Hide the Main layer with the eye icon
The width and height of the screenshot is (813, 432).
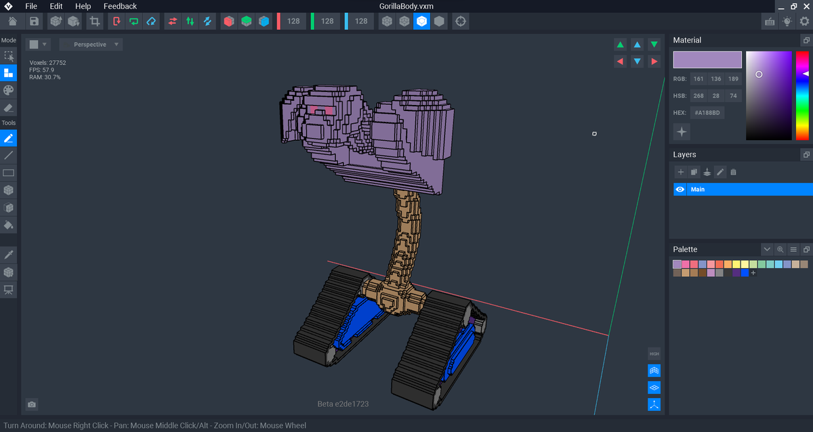[x=680, y=190]
